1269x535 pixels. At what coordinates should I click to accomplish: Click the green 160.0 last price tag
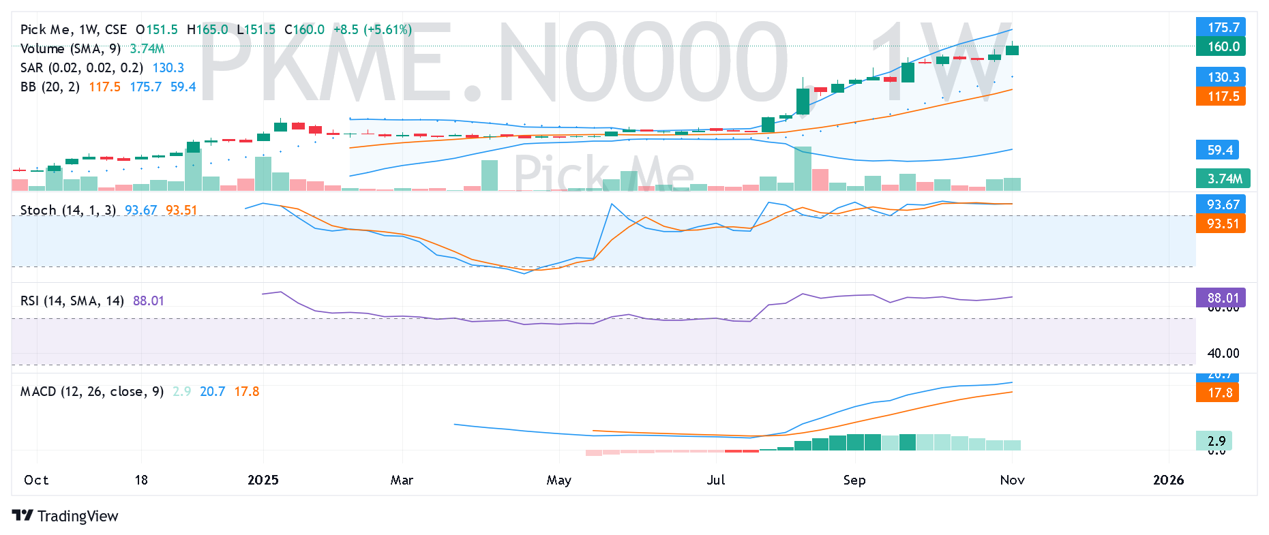[1221, 46]
